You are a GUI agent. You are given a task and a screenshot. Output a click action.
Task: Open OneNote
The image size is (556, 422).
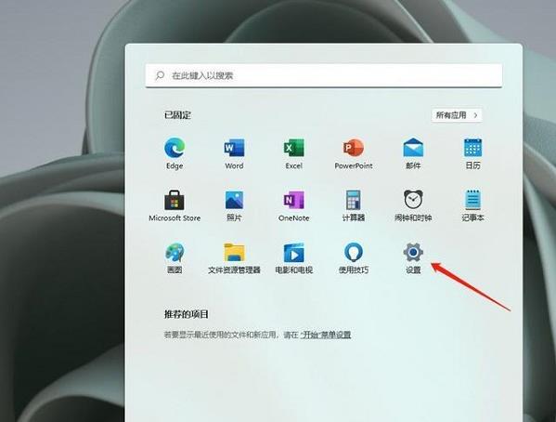293,205
